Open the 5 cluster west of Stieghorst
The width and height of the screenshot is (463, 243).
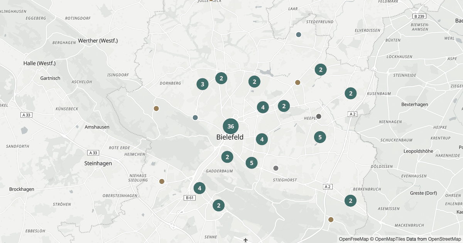click(252, 163)
